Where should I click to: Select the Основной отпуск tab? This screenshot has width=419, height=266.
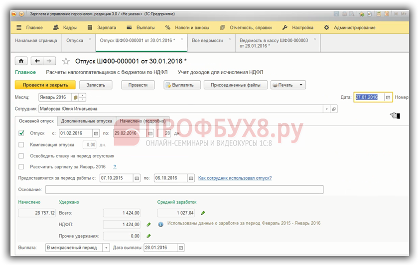click(36, 121)
